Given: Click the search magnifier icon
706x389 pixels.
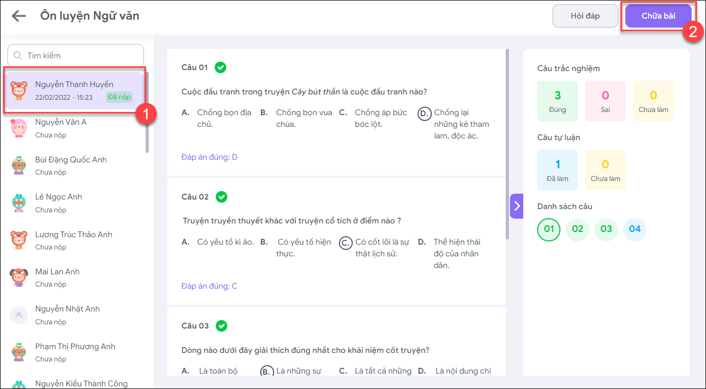Looking at the screenshot, I should (x=18, y=55).
